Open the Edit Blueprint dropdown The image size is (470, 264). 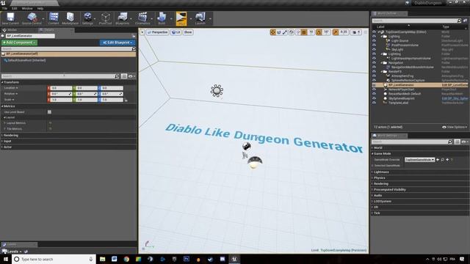click(x=117, y=43)
